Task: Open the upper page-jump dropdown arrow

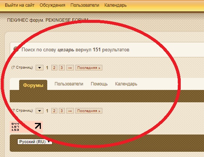Action: tap(39, 68)
